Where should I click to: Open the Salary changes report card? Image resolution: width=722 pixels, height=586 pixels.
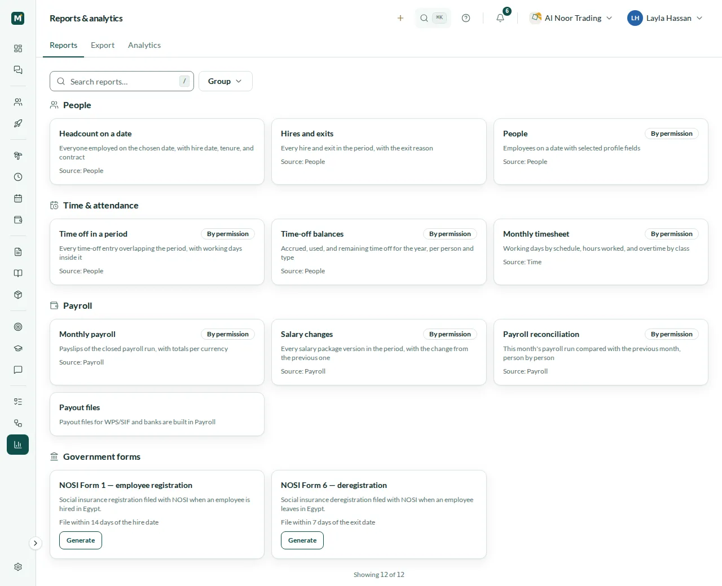point(379,352)
